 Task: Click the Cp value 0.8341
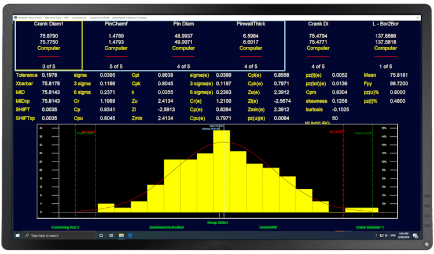pos(108,110)
